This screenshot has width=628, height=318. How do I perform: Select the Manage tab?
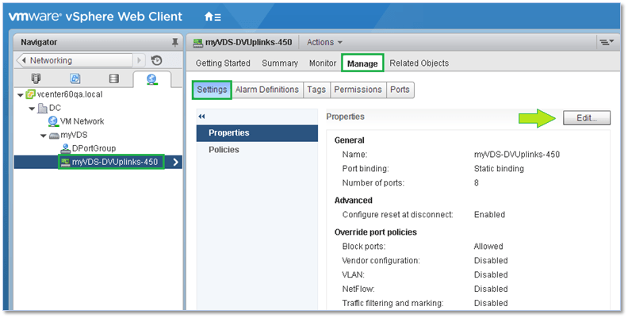[x=362, y=63]
